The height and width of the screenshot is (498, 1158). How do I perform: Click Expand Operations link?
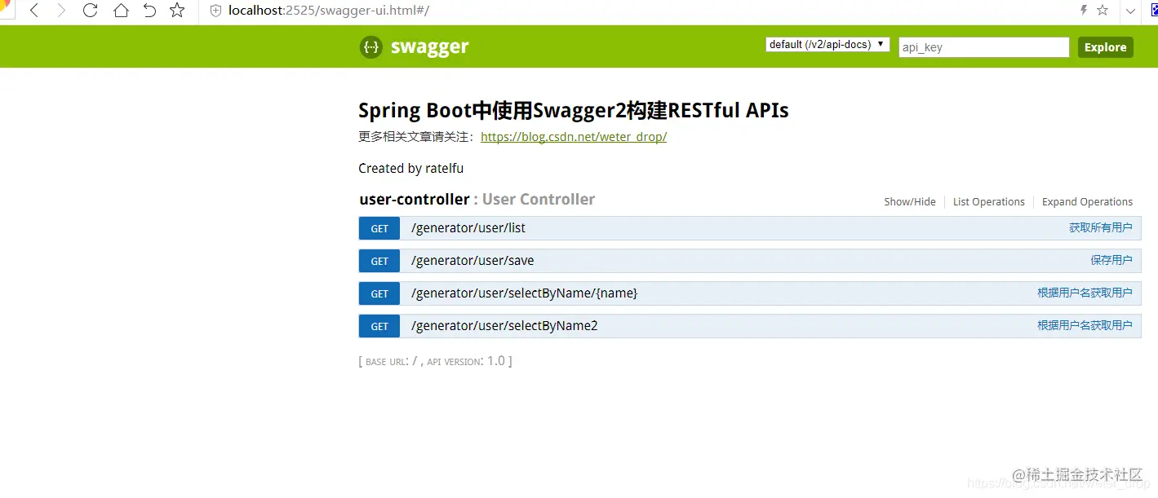[x=1087, y=202]
